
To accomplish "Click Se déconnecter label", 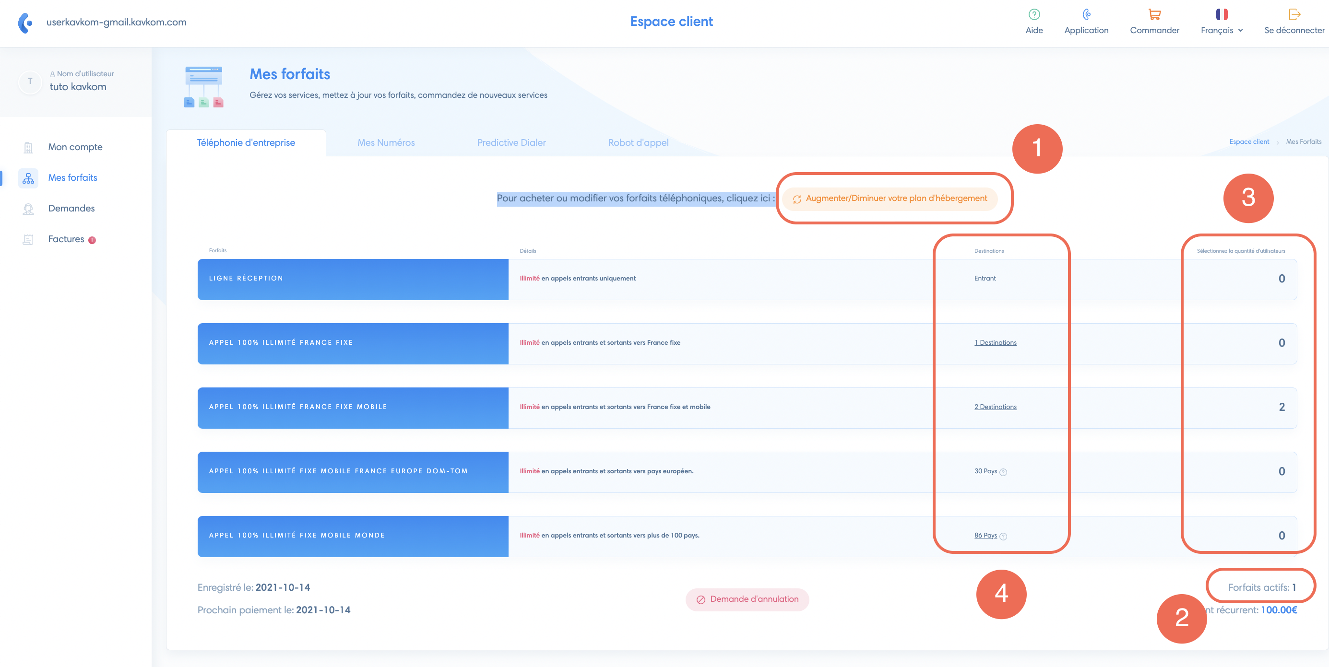I will (1294, 30).
